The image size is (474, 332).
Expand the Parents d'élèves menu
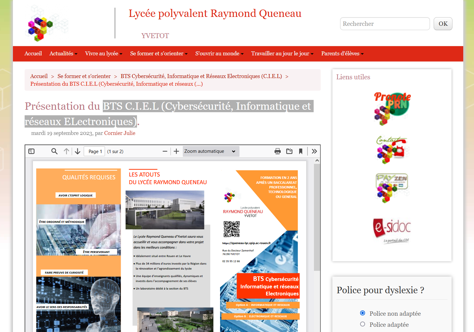tap(343, 53)
